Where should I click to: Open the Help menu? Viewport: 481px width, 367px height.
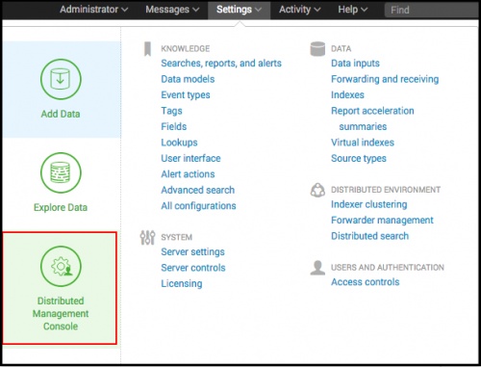tap(352, 10)
